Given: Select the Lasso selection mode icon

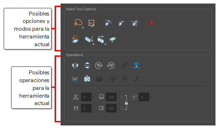Looking at the screenshot, I should tap(78, 23).
